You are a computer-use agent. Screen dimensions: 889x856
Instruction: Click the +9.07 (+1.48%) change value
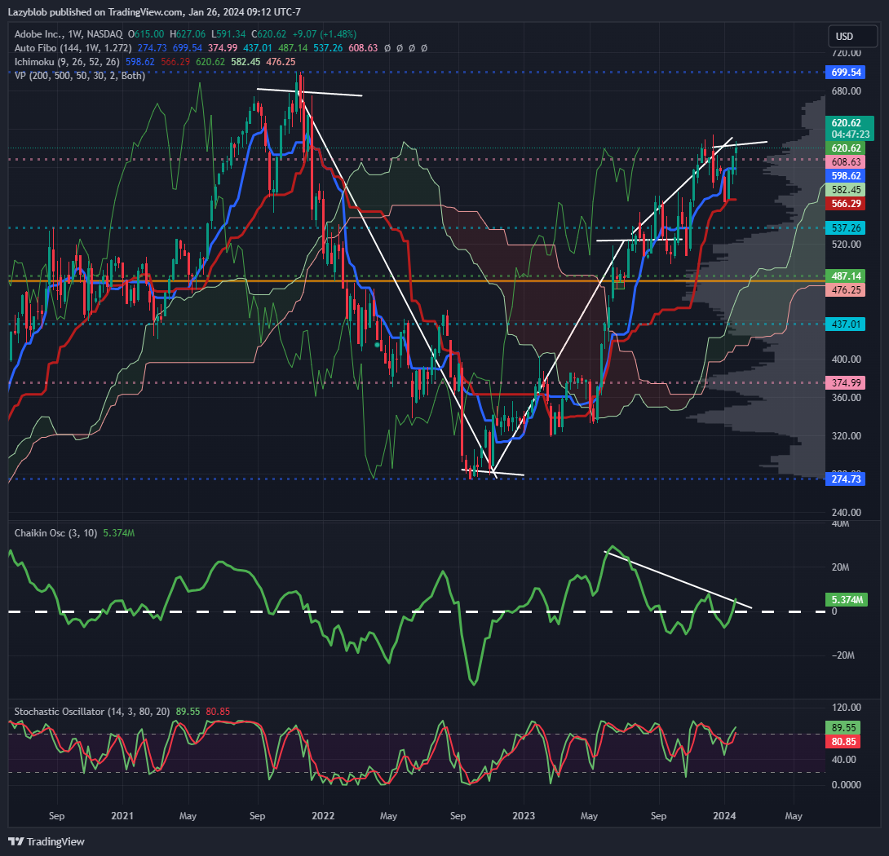[325, 34]
